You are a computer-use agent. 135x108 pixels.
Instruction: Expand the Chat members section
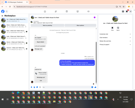point(115,38)
